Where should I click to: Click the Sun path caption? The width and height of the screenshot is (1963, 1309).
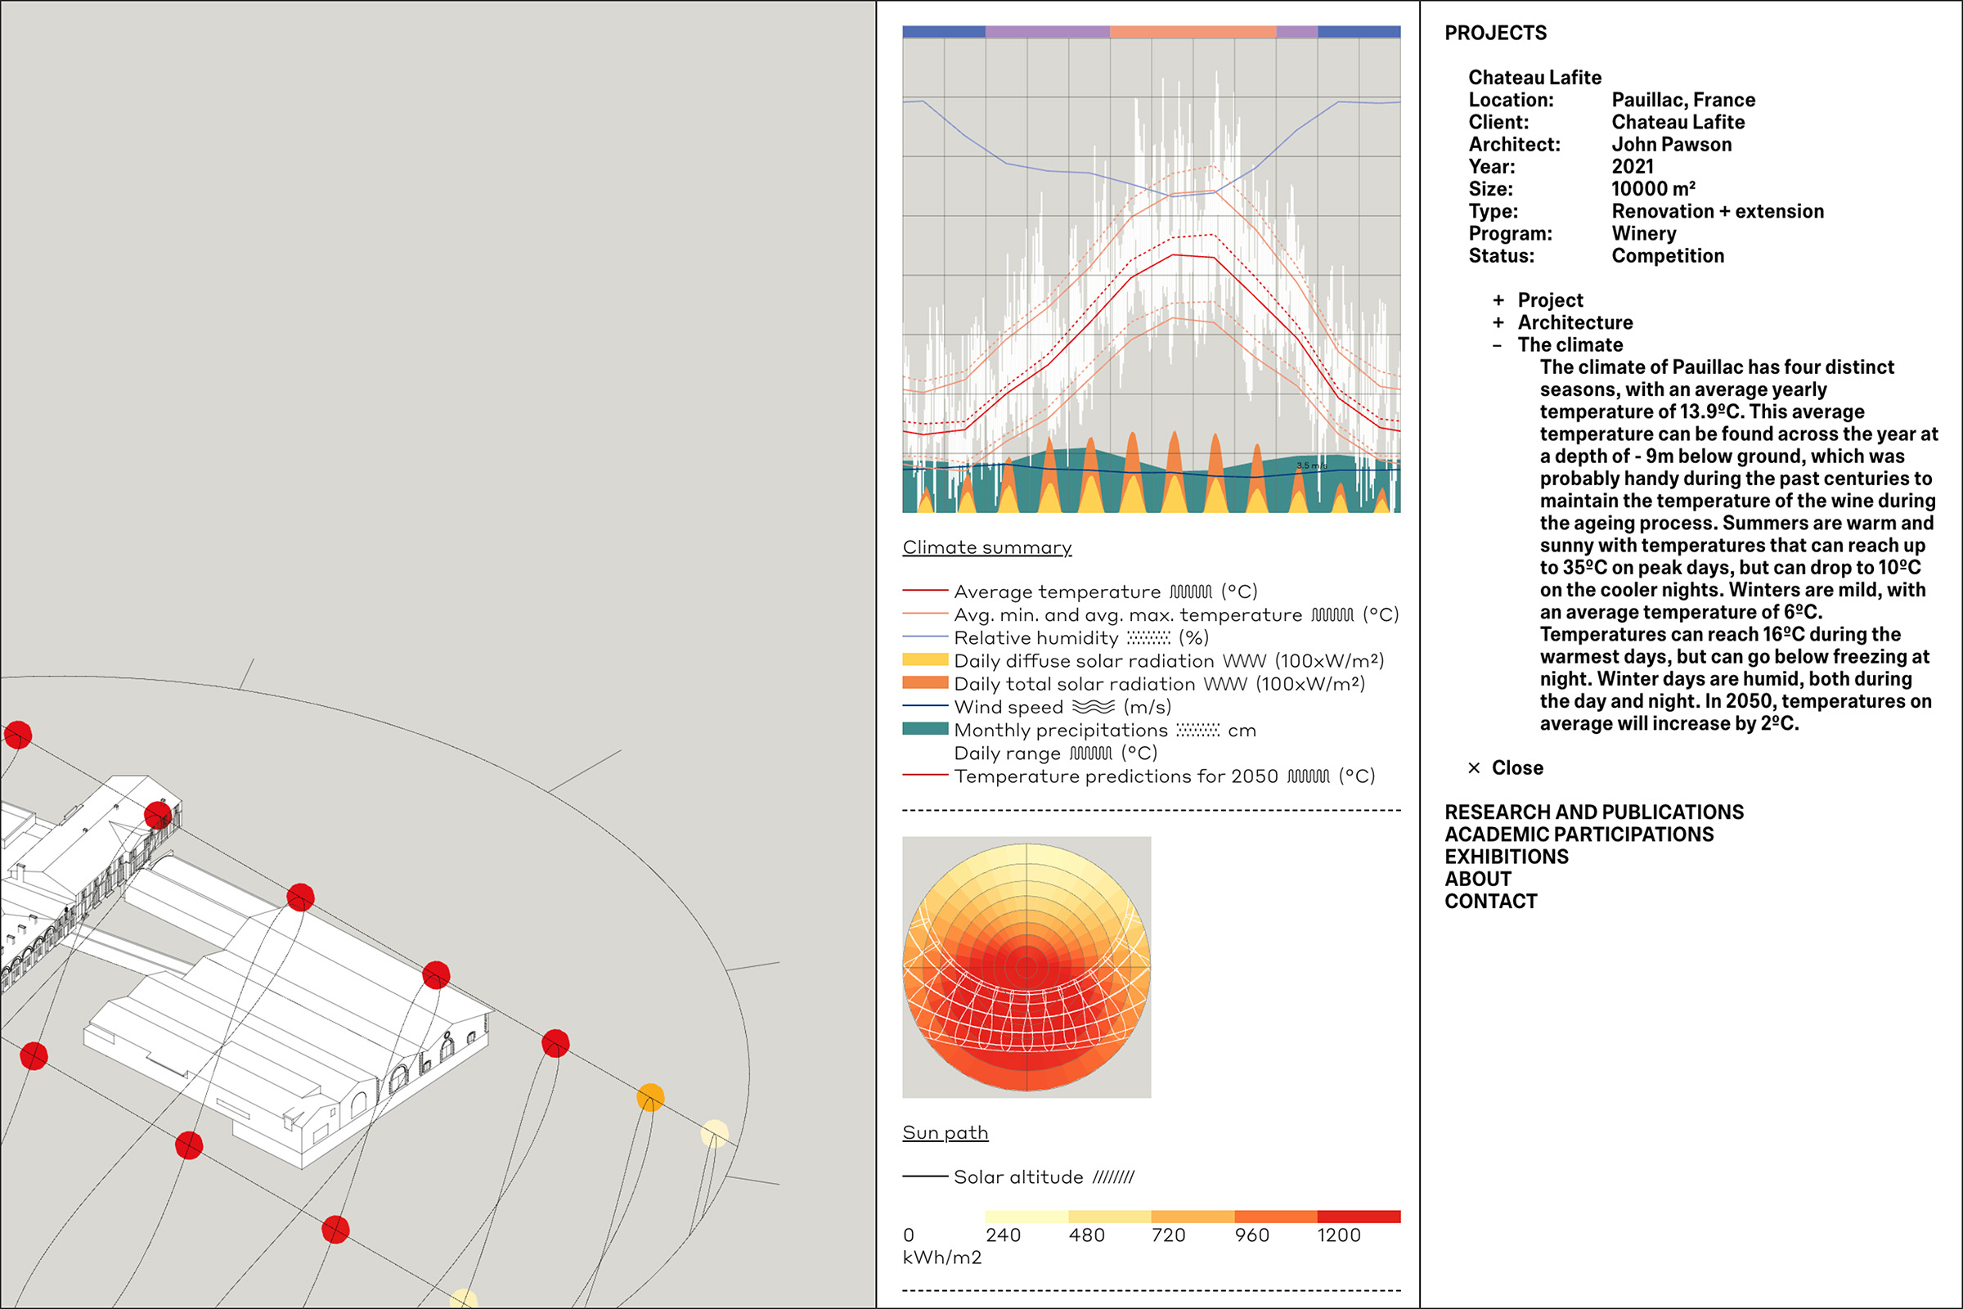(945, 1133)
